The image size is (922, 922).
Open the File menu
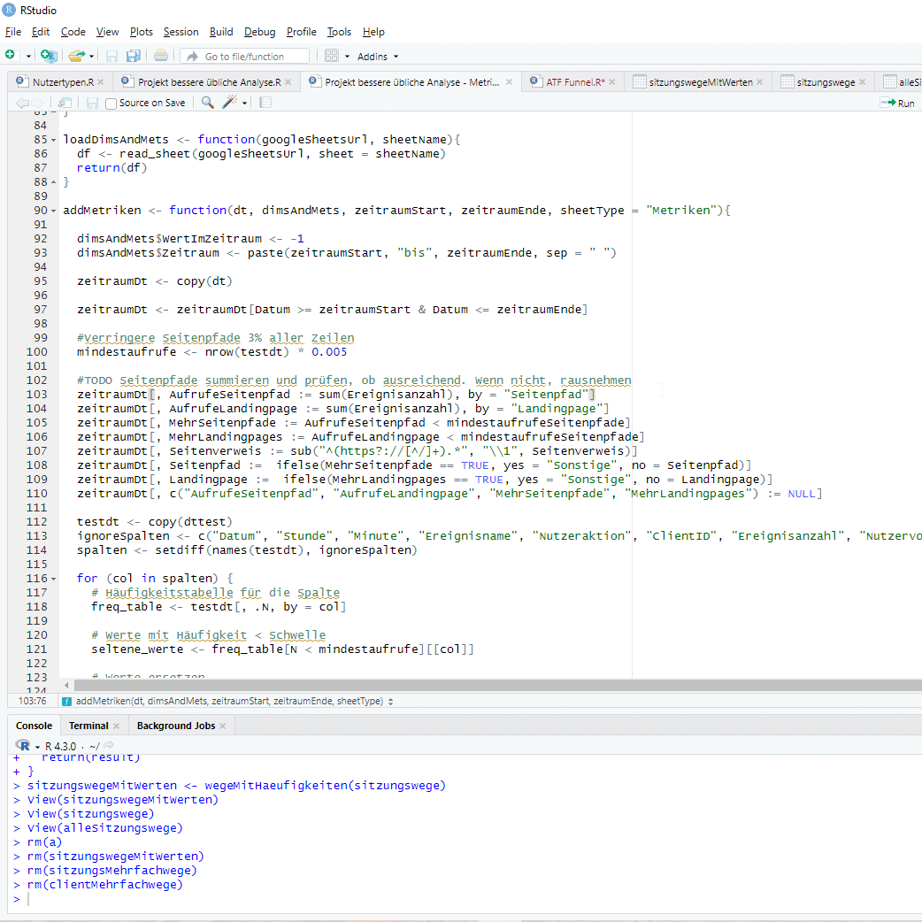13,32
